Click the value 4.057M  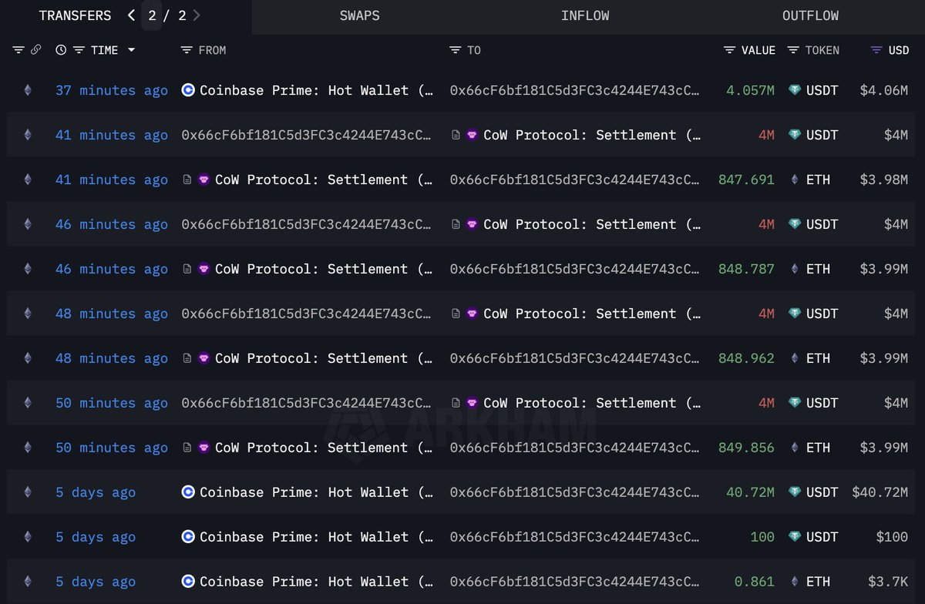(750, 90)
